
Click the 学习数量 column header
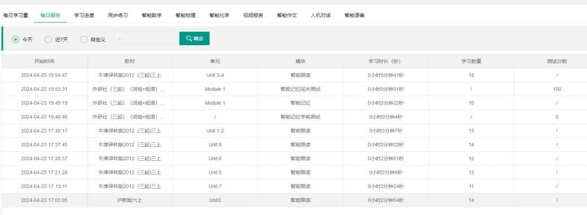[x=471, y=62]
